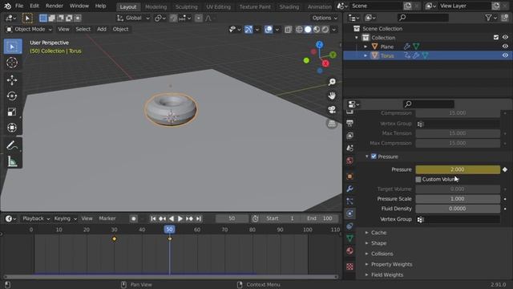This screenshot has width=513, height=289.
Task: Switch to wireframe viewport shading
Action: tap(299, 30)
